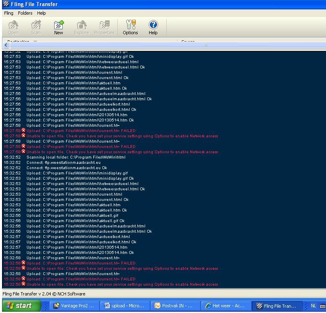The width and height of the screenshot is (326, 313).
Task: Open the Properties toolbar icon
Action: click(x=104, y=27)
